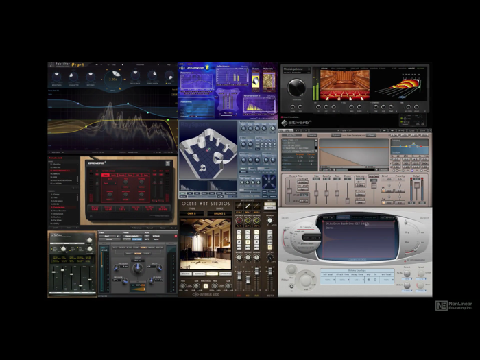Click IR Sample button in Space Designer
The image size is (480, 360).
[305, 228]
